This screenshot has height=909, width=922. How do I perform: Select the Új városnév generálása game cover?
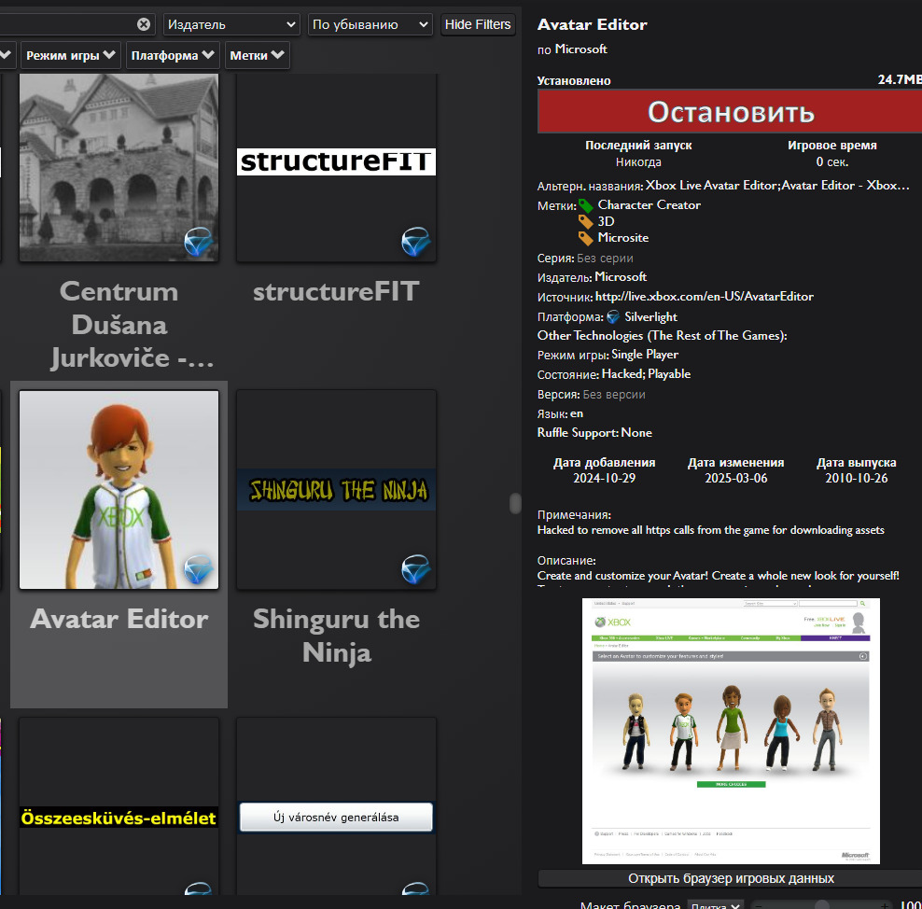point(336,806)
